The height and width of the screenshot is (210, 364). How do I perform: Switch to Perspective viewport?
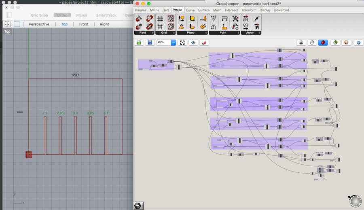[x=39, y=24]
